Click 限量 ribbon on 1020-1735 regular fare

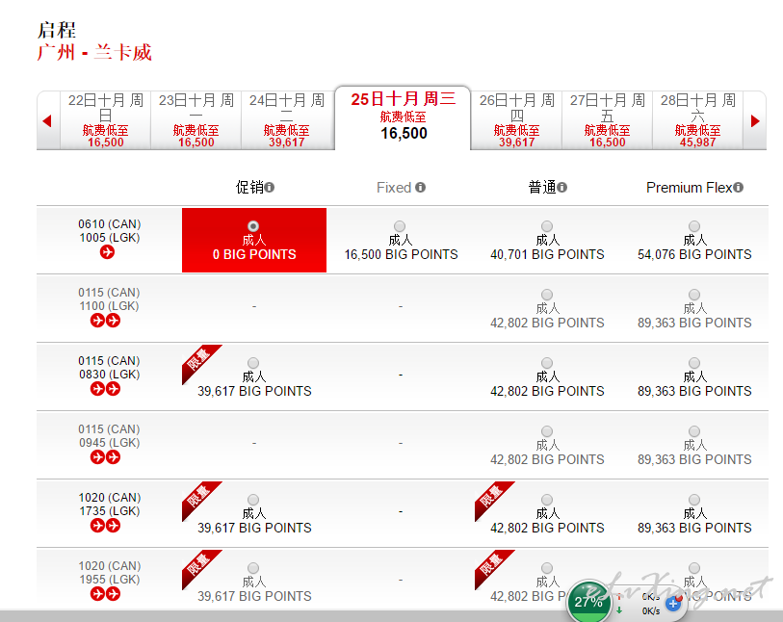(491, 497)
